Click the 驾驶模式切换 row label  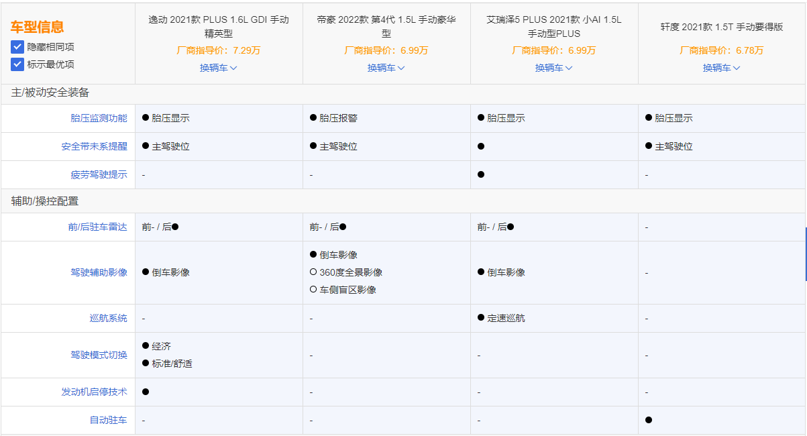point(99,354)
